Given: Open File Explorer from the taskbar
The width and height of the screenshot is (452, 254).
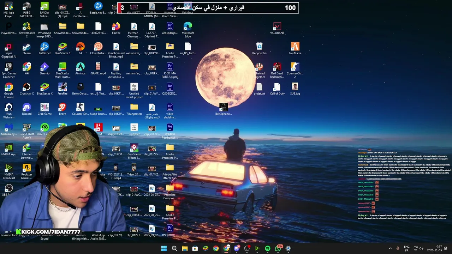Looking at the screenshot, I should [x=185, y=248].
